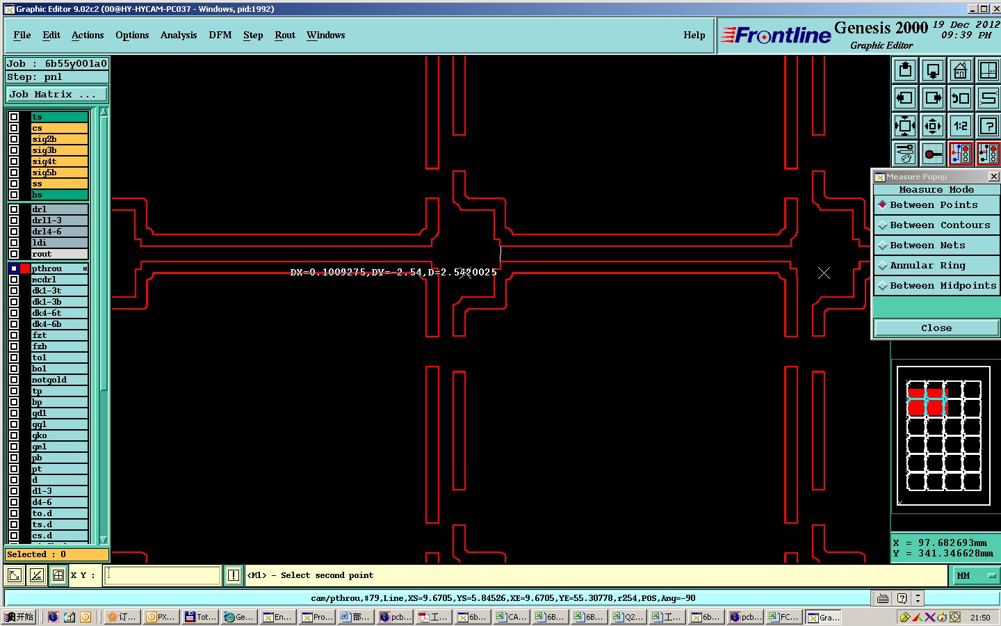Open the Analysis menu
The height and width of the screenshot is (626, 1001).
179,35
